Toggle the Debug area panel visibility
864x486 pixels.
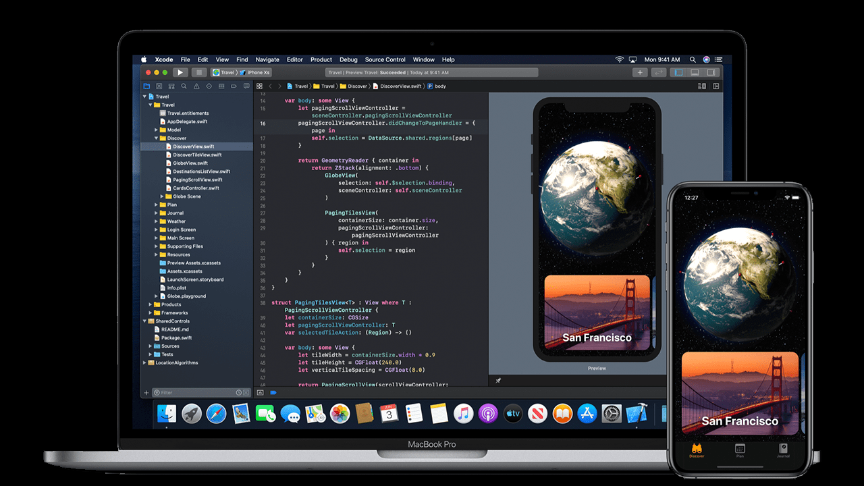tap(695, 72)
